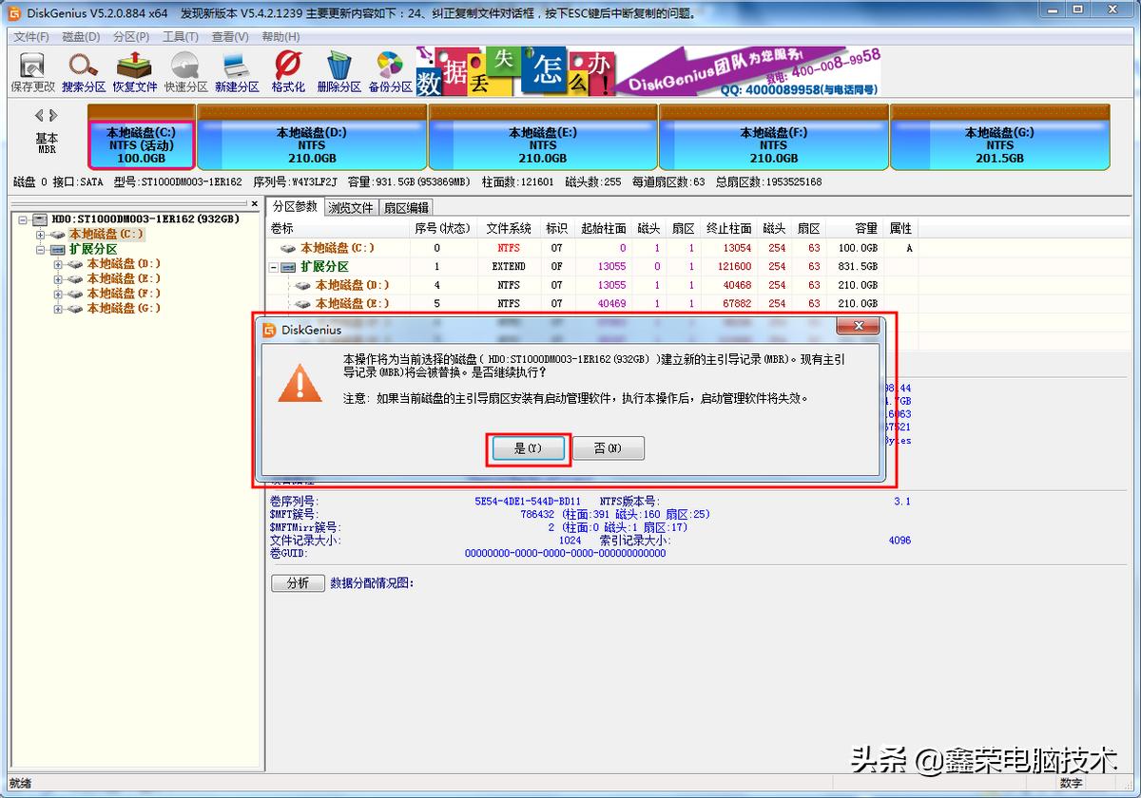The height and width of the screenshot is (798, 1141).
Task: Open the 备份分区 backup partition tool
Action: pos(390,70)
